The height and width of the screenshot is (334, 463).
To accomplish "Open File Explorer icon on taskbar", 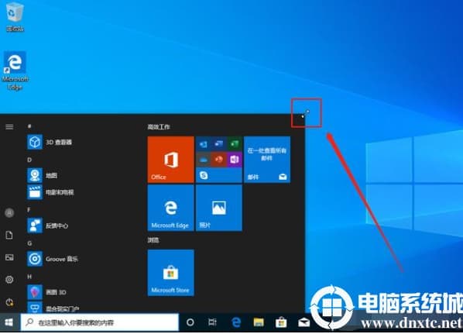I will (259, 322).
